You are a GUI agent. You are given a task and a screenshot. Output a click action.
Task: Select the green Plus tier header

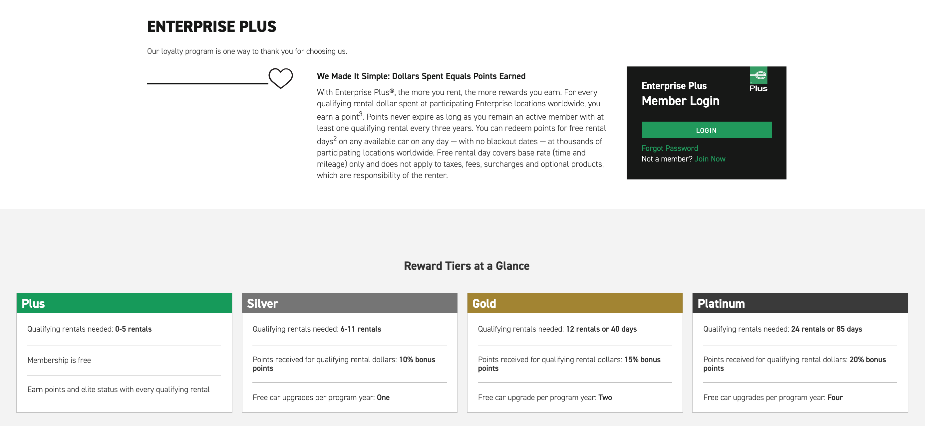(124, 303)
